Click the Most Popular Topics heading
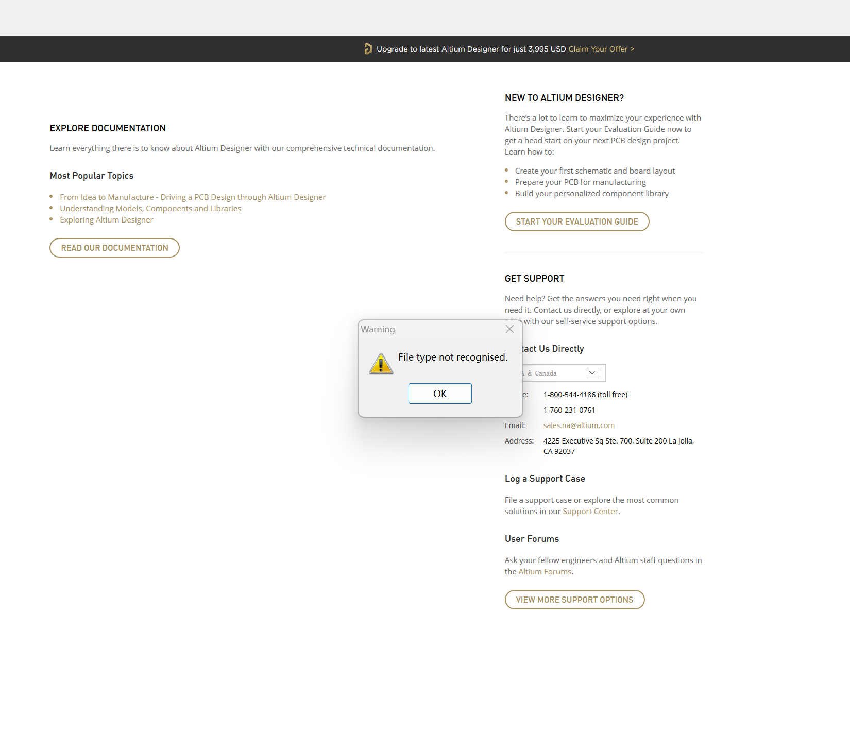The image size is (850, 750). (92, 176)
